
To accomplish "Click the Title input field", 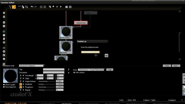I will [x=54, y=70].
